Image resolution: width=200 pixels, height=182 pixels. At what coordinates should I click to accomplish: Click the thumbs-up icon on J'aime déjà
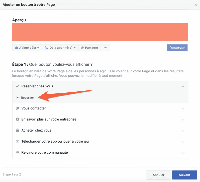17,48
